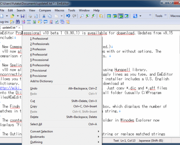This screenshot has height=145, width=180.
Task: Expand the Bookmarks submenu arrow
Action: click(99, 137)
